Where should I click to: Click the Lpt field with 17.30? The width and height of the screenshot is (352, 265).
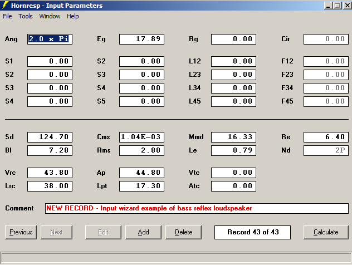tap(141, 186)
